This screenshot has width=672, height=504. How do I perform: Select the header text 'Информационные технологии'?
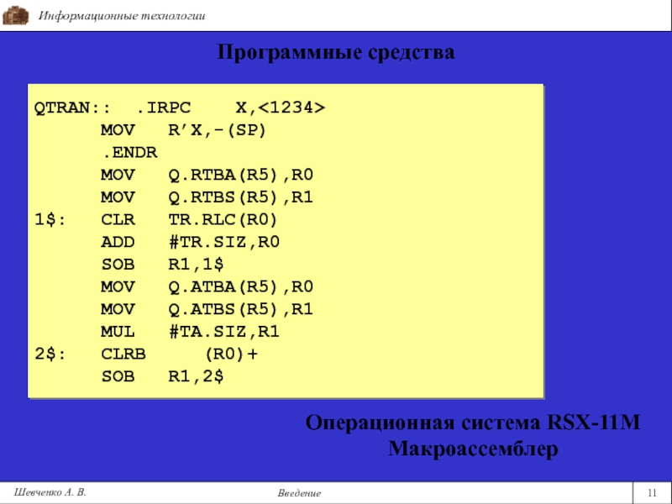(122, 16)
